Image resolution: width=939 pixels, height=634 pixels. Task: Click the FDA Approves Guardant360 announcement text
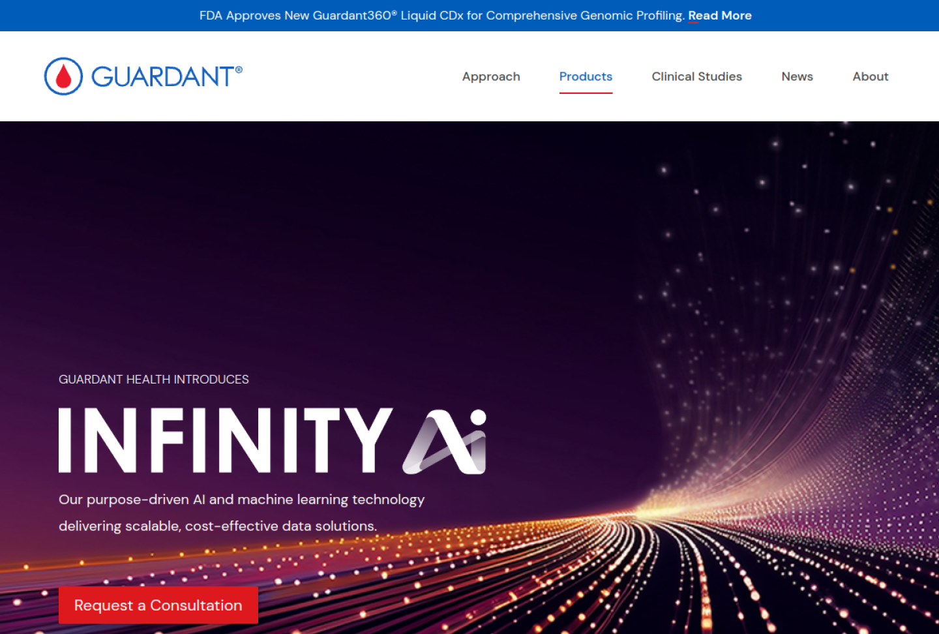click(x=442, y=16)
